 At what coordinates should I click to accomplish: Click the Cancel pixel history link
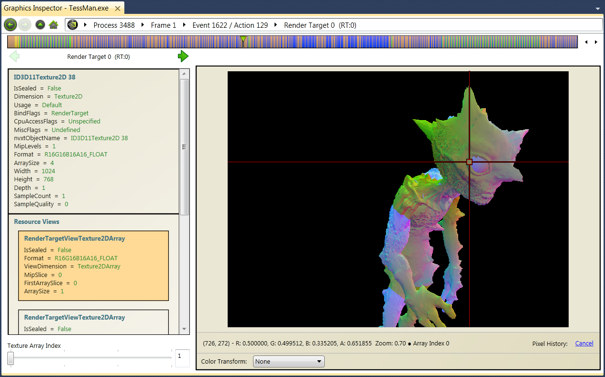coord(584,344)
